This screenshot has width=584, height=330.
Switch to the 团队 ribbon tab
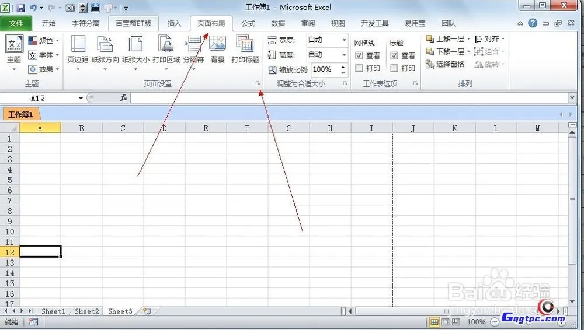point(449,23)
